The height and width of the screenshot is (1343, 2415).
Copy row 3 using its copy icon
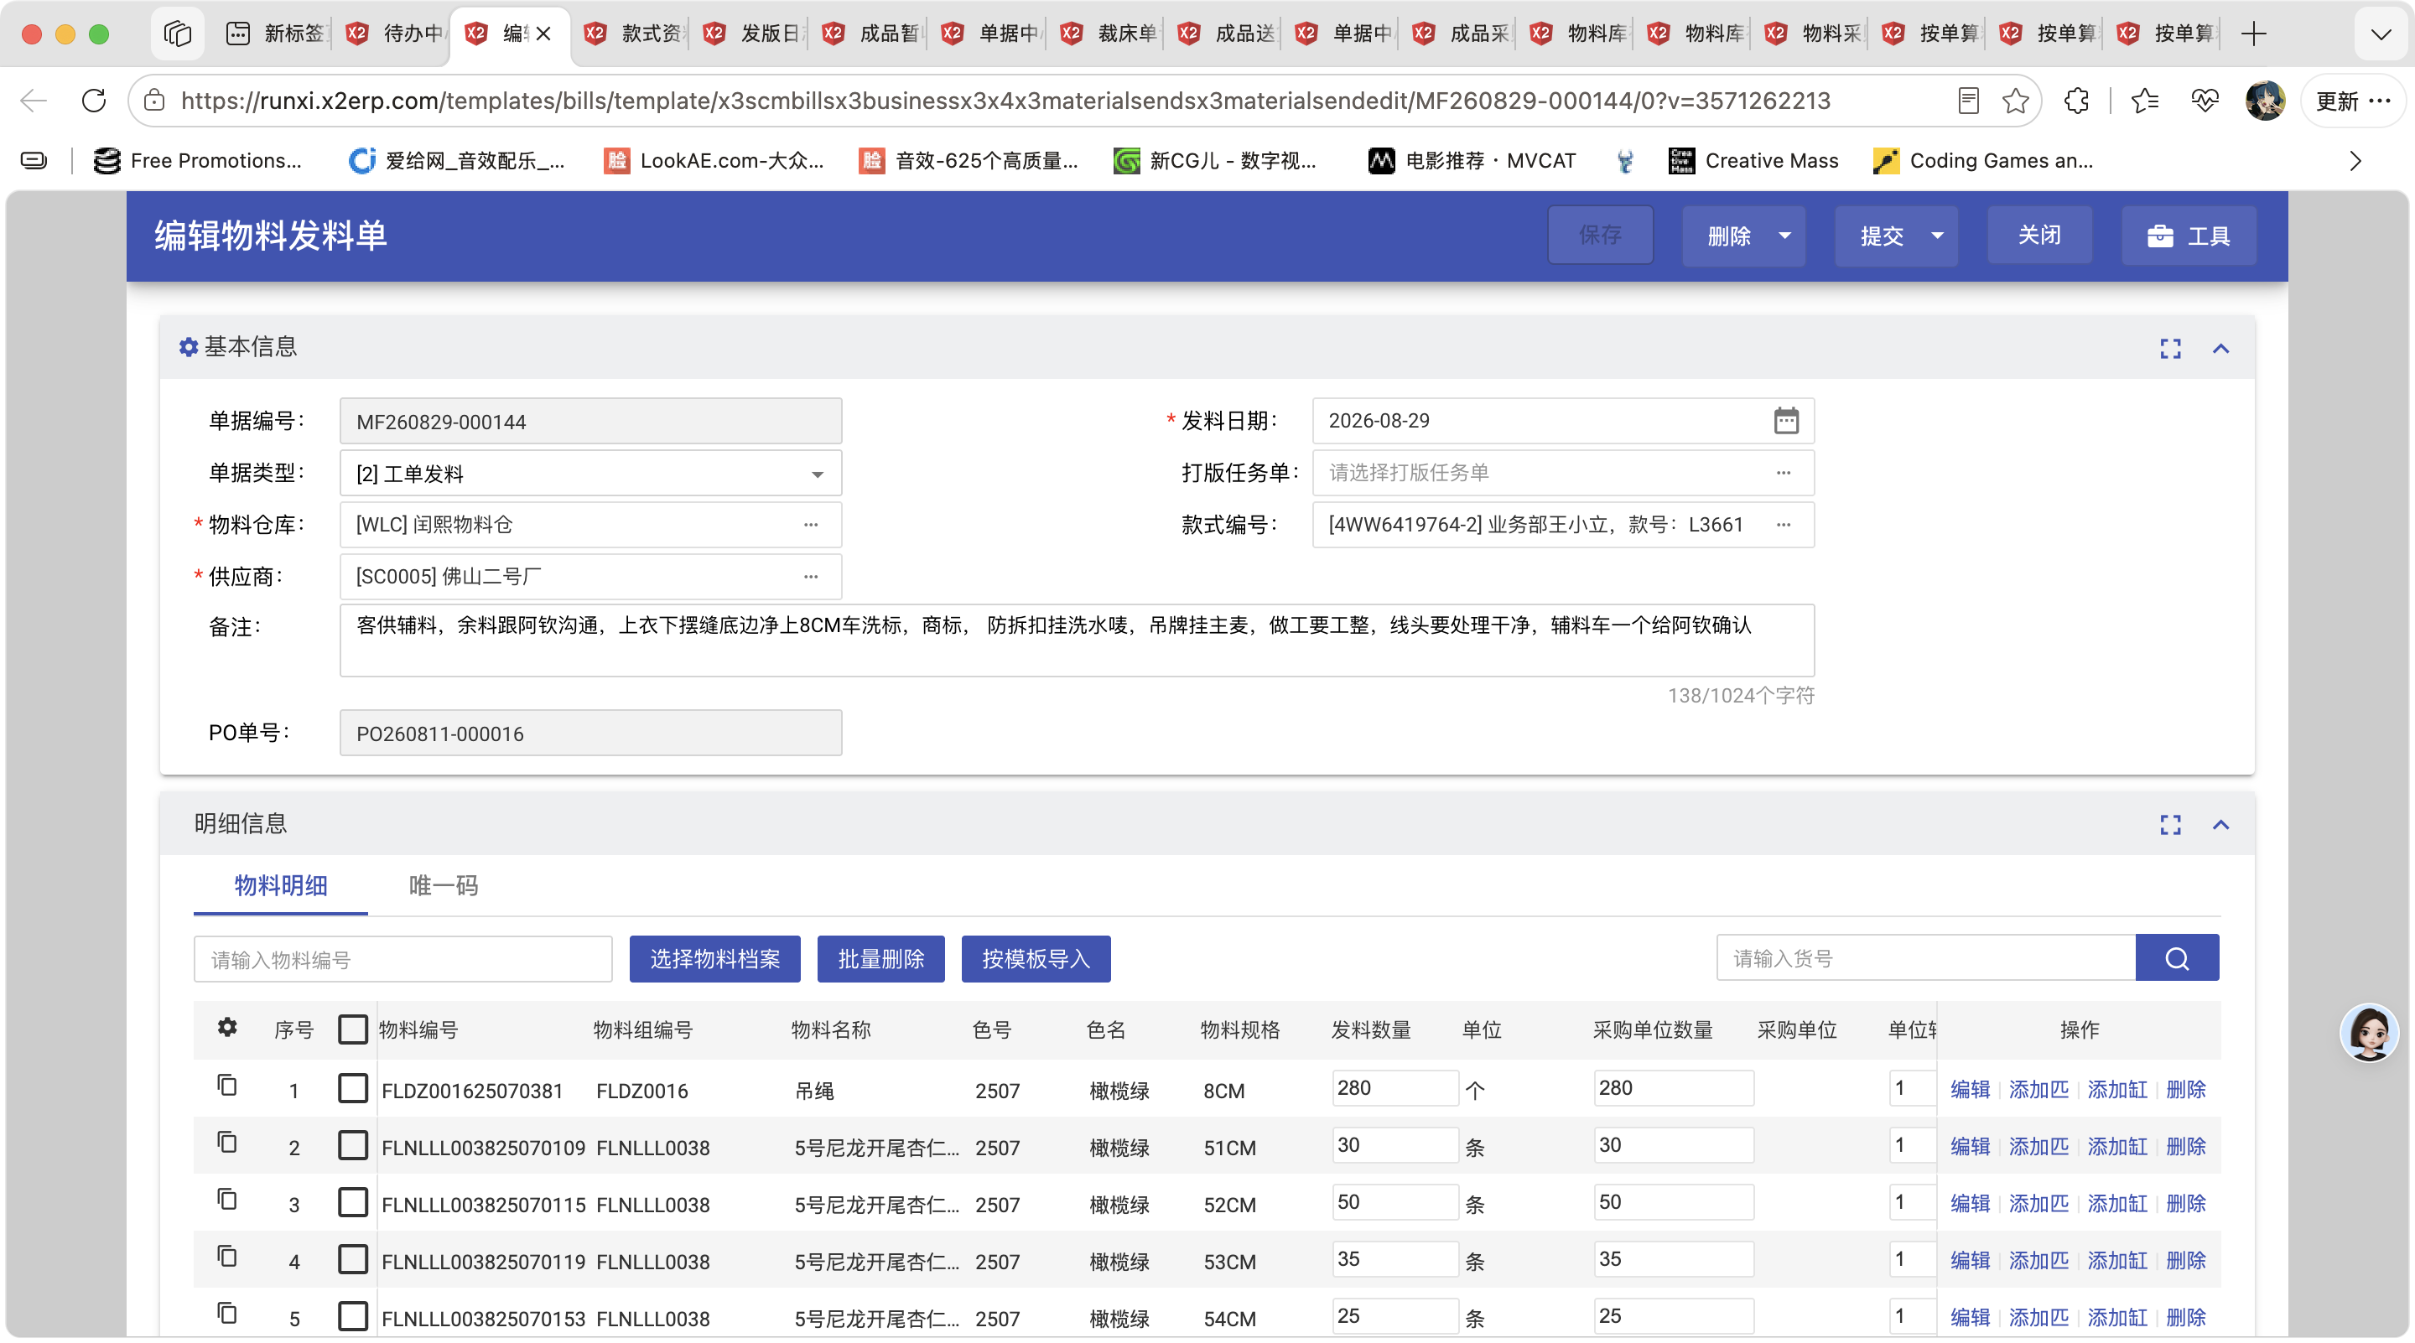(227, 1200)
